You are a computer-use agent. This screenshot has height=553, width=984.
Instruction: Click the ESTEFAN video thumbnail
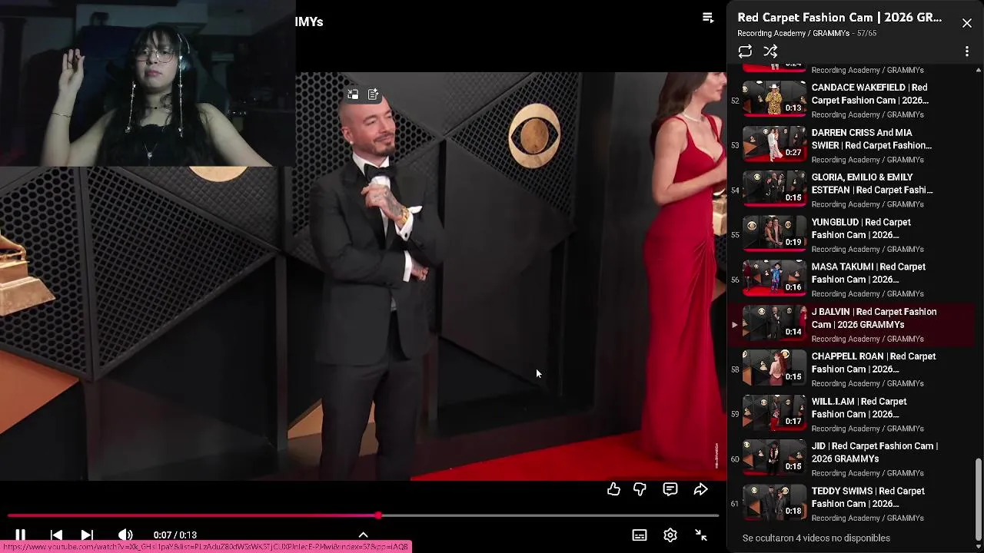click(x=775, y=187)
